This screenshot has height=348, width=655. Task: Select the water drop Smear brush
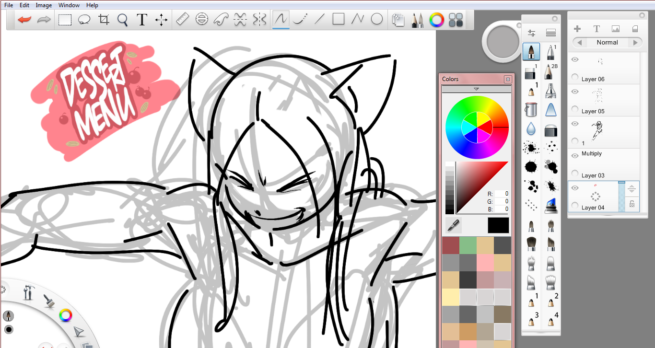click(x=531, y=128)
